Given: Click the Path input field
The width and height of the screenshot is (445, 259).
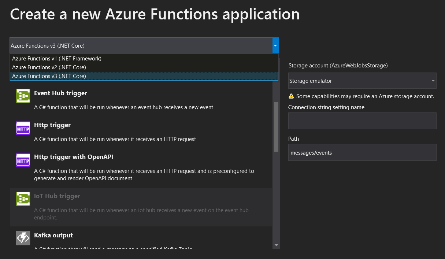Looking at the screenshot, I should (362, 152).
